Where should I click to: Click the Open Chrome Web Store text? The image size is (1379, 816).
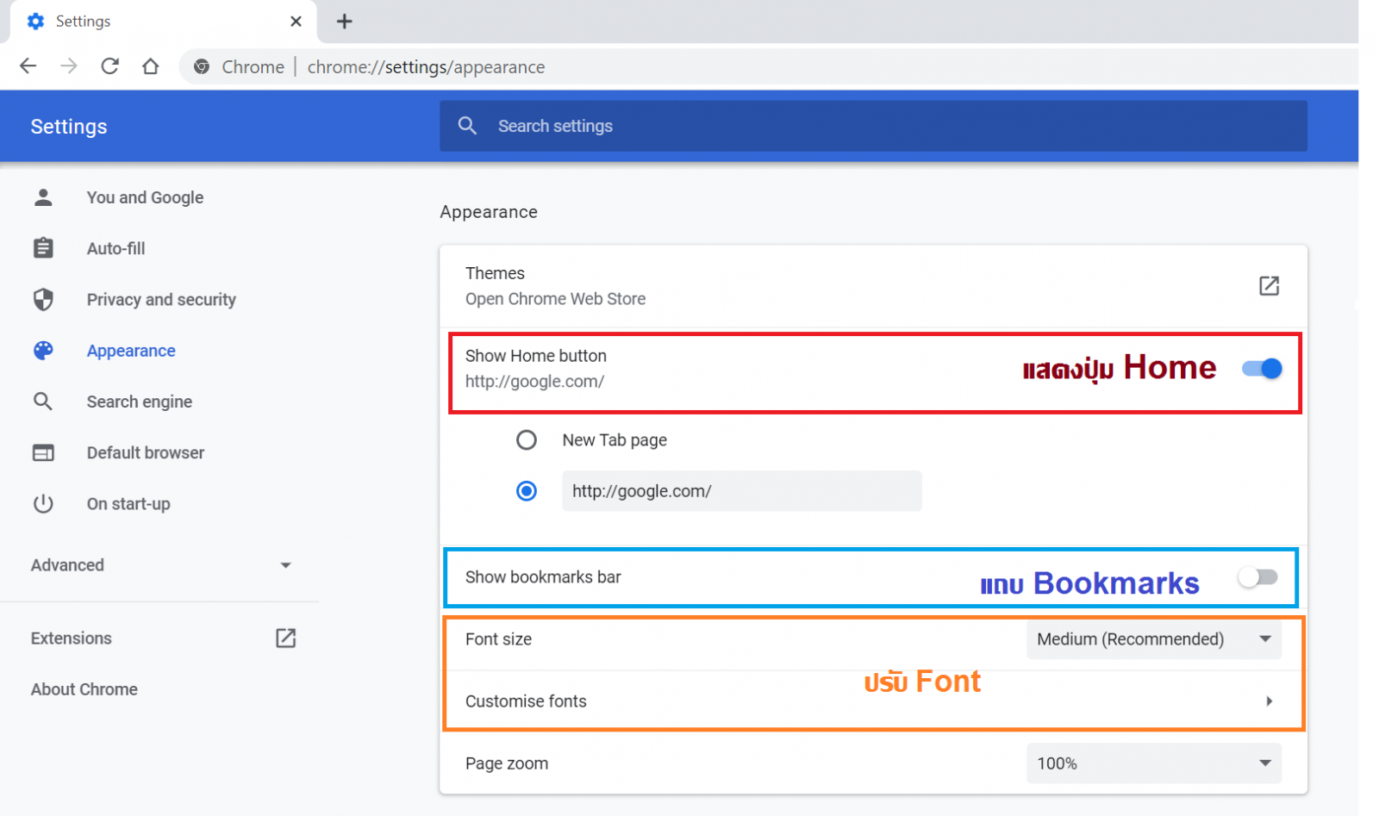point(555,299)
